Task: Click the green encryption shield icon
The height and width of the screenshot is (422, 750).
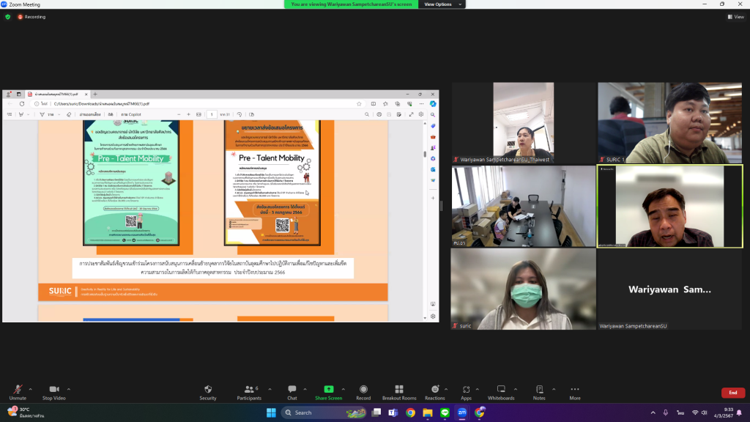Action: [7, 17]
